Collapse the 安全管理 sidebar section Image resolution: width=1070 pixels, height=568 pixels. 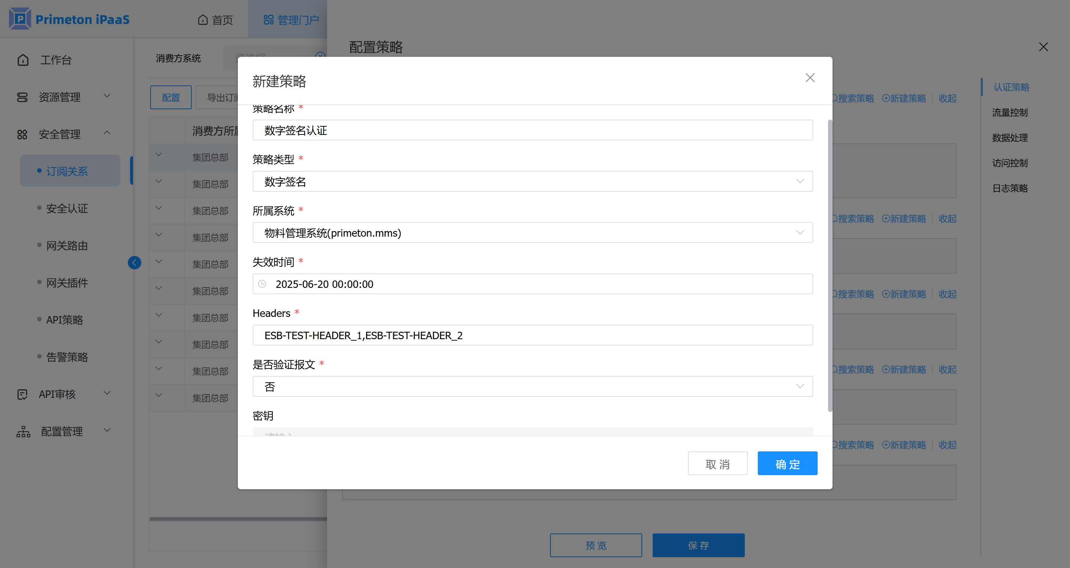tap(107, 133)
